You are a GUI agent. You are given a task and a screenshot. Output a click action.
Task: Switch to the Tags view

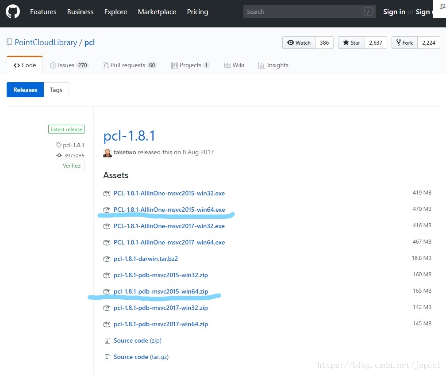[x=56, y=90]
